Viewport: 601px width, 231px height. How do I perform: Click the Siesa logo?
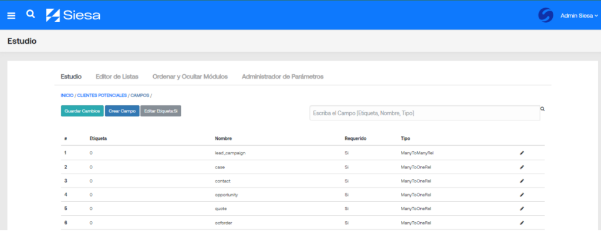click(73, 15)
